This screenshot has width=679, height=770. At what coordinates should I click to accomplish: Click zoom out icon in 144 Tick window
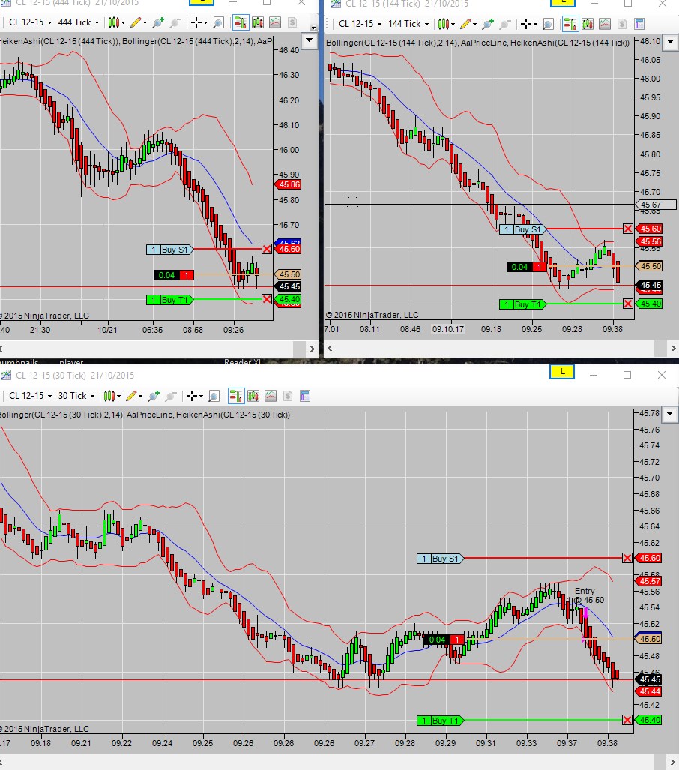click(504, 23)
